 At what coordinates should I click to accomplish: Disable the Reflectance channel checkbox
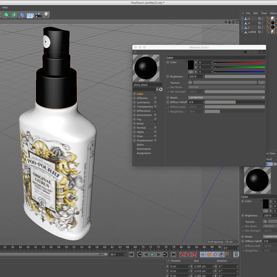pyautogui.click(x=155, y=111)
